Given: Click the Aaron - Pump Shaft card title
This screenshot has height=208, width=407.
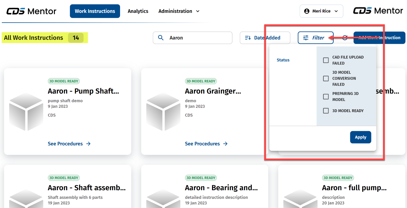Looking at the screenshot, I should [x=83, y=91].
